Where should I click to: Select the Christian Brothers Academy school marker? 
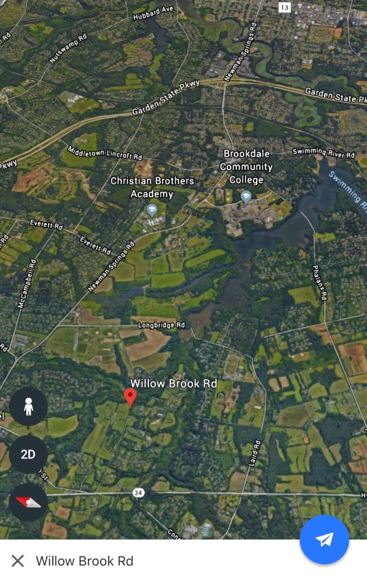tap(152, 210)
